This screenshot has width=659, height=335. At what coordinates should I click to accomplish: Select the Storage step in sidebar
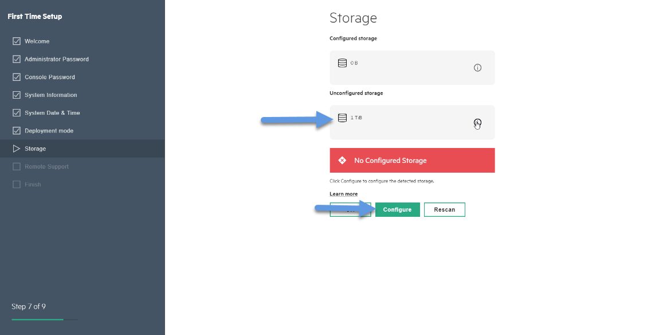(x=83, y=149)
